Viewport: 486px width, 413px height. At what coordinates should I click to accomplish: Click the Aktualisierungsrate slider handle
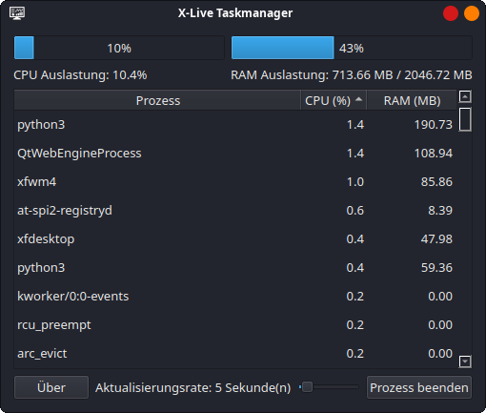point(307,387)
